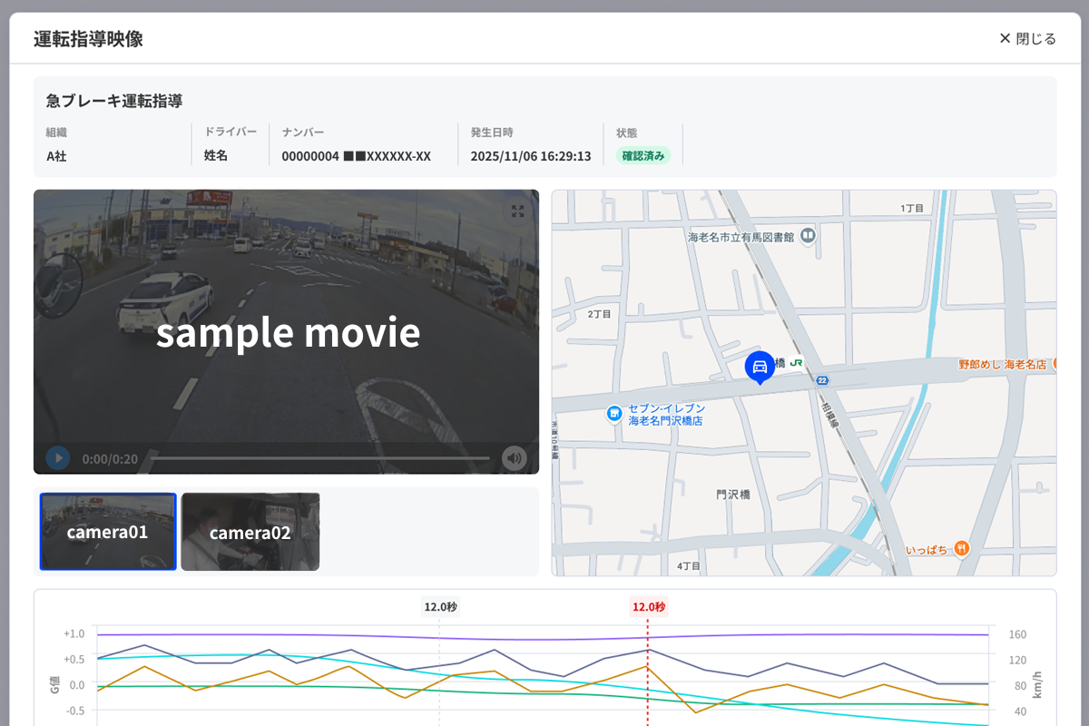Click the ドライバー column label
This screenshot has width=1089, height=726.
[x=231, y=132]
